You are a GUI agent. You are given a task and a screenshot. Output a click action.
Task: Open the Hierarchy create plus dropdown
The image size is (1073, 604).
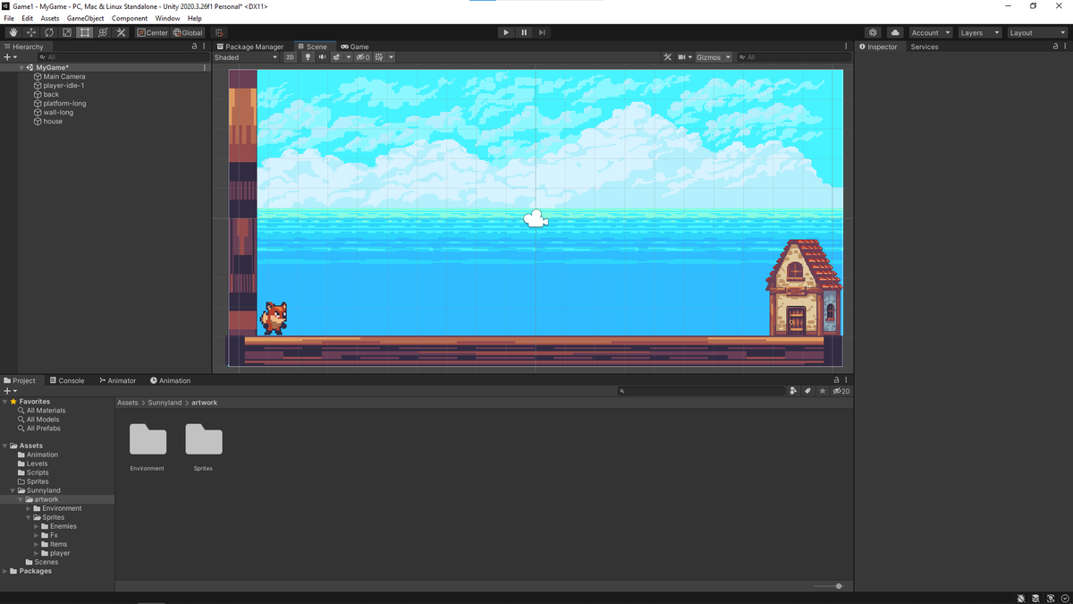[10, 57]
